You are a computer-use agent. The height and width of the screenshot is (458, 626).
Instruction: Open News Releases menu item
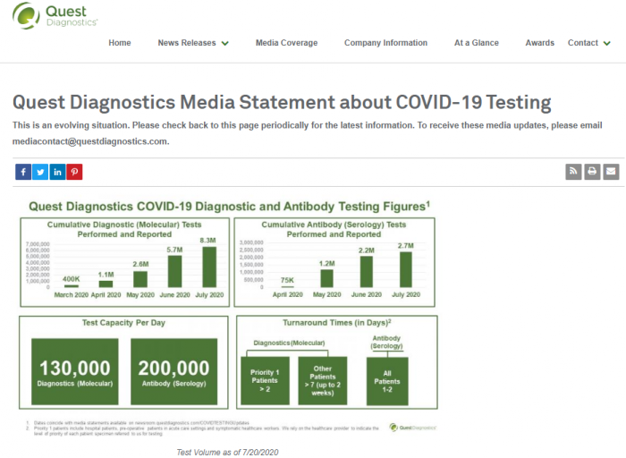click(186, 43)
